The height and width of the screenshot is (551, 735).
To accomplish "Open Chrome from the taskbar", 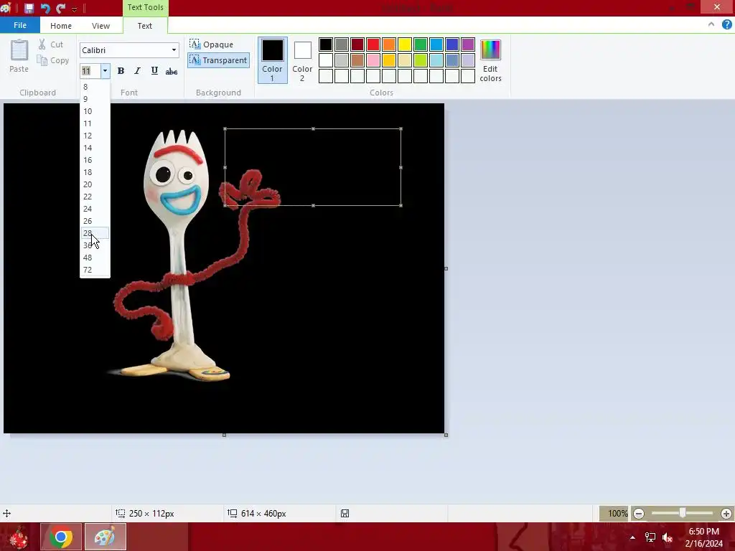I will 61,537.
